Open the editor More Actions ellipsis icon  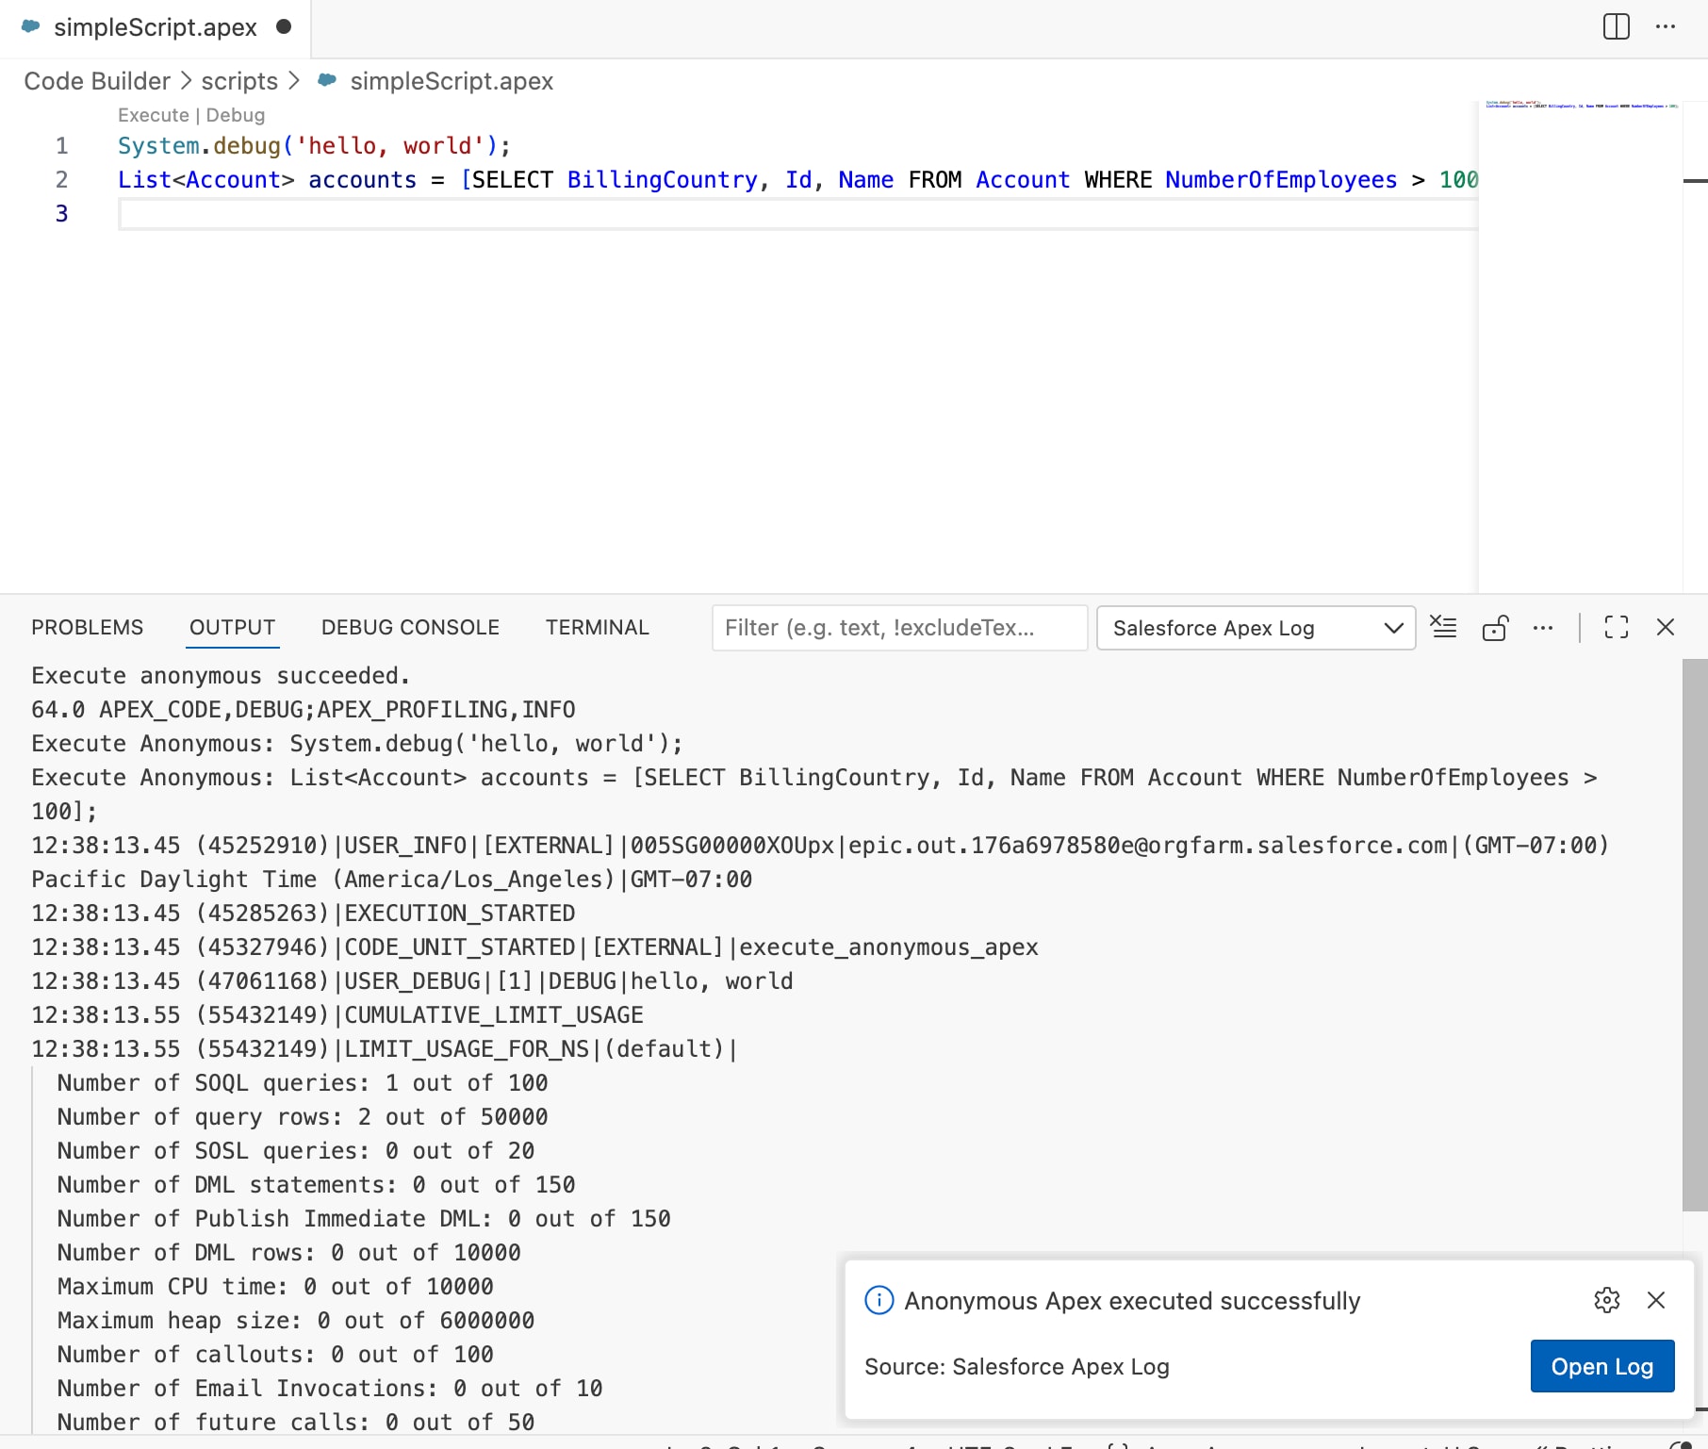click(x=1667, y=27)
